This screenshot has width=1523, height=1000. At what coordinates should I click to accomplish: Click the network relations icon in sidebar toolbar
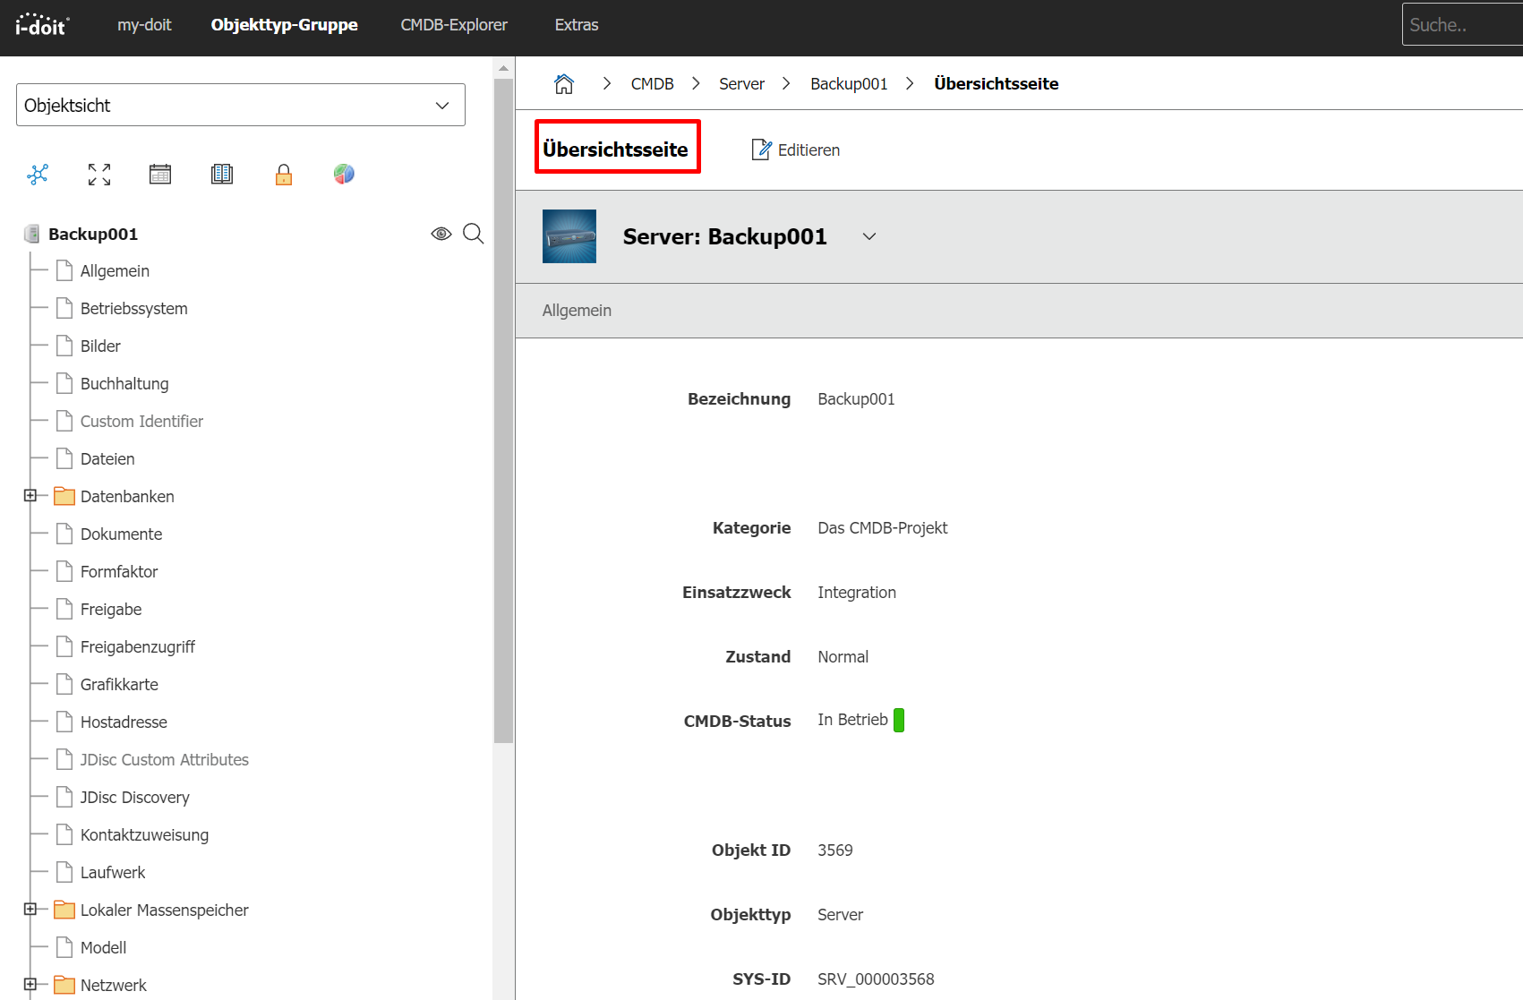[x=38, y=174]
